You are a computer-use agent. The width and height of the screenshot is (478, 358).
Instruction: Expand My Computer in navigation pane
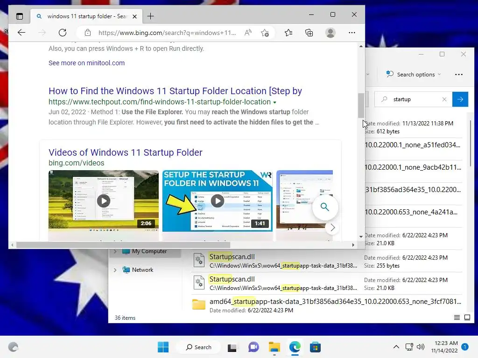point(115,251)
